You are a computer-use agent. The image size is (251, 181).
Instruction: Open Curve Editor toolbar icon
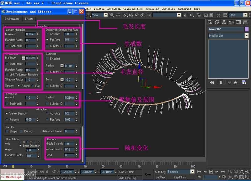206,15
